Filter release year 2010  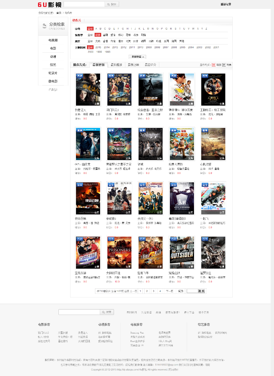pos(140,47)
